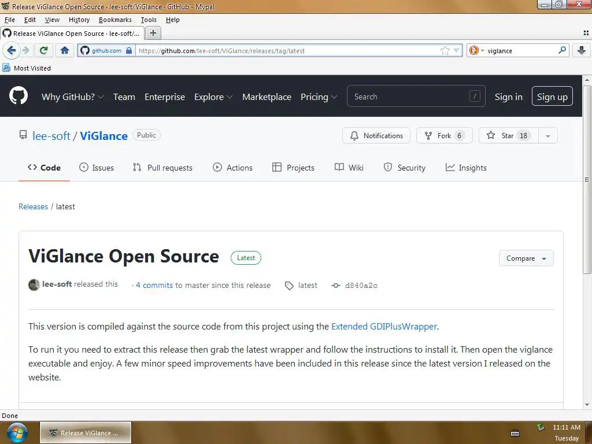592x444 pixels.
Task: Focus the GitHub Search field
Action: (416, 97)
